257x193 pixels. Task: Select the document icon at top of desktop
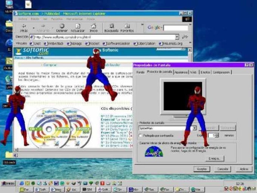pos(28,4)
